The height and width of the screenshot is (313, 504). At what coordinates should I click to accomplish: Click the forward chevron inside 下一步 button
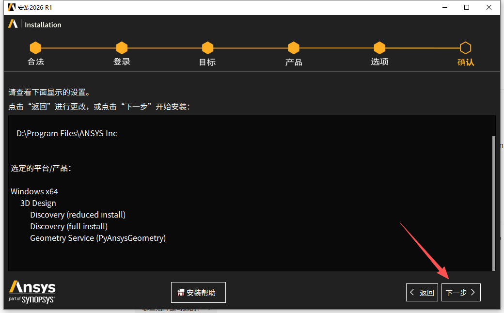[x=473, y=292]
